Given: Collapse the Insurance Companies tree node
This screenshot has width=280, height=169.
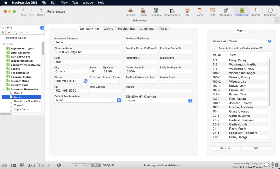Looking at the screenshot, I should tap(4, 89).
